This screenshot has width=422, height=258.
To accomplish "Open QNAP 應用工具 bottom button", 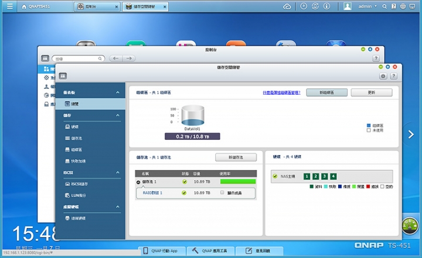I will [x=210, y=251].
